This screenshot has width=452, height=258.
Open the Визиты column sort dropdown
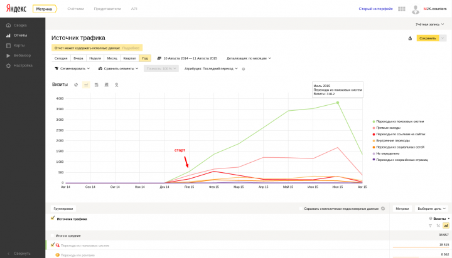(448, 219)
